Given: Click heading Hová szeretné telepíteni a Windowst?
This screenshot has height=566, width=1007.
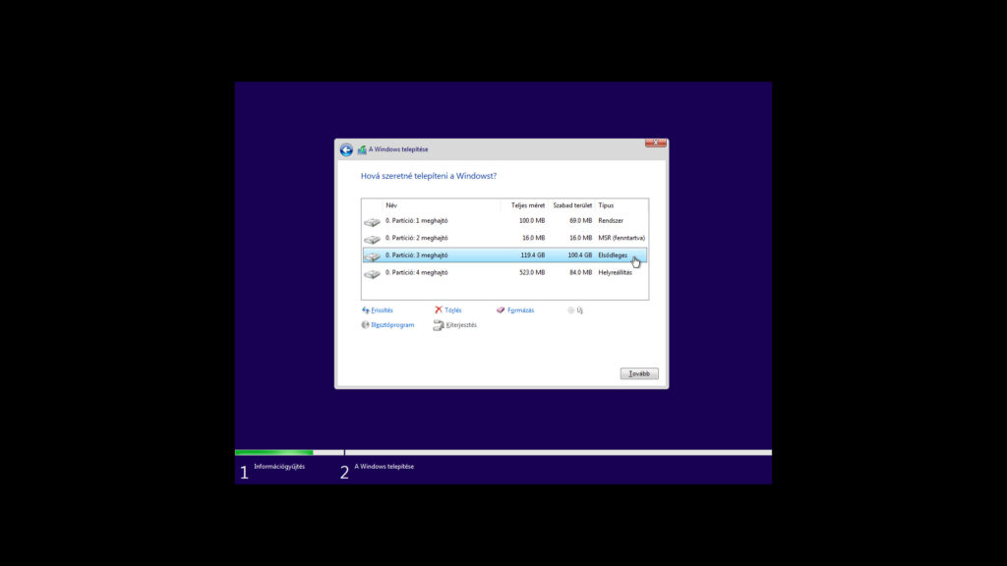Looking at the screenshot, I should tap(429, 176).
